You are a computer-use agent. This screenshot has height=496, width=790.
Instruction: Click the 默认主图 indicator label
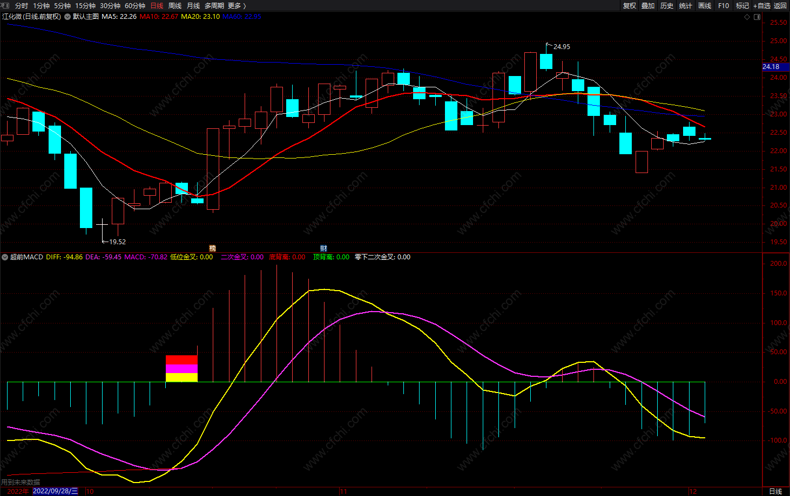point(85,17)
